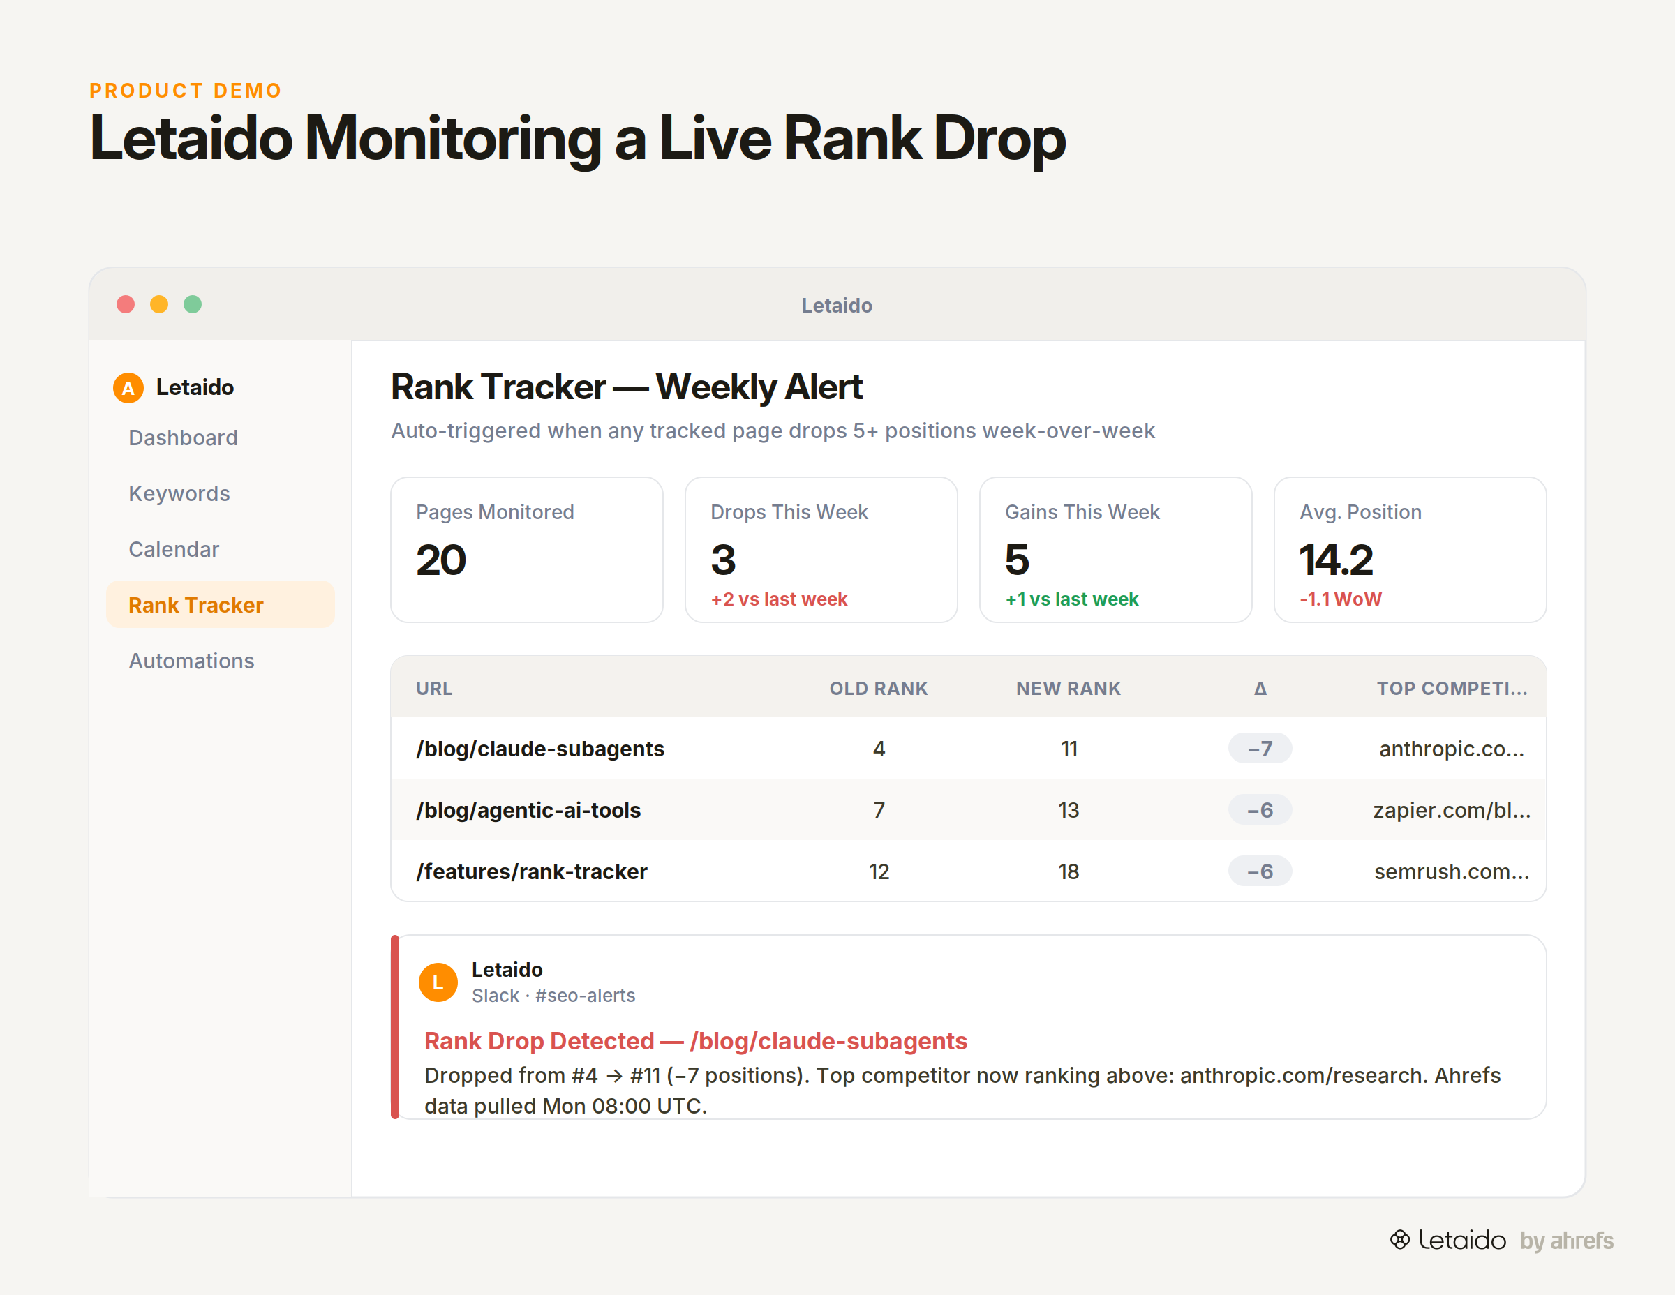Select the Pages Monitored card

tap(527, 550)
